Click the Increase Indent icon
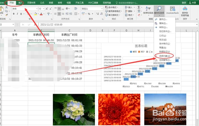Screen dimensions: 199x126 click(71, 14)
